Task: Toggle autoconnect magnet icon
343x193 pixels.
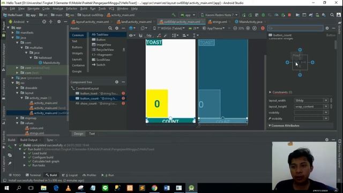Action: pos(140,35)
